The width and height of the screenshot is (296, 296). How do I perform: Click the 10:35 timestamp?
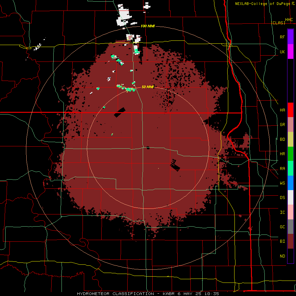coord(211,294)
